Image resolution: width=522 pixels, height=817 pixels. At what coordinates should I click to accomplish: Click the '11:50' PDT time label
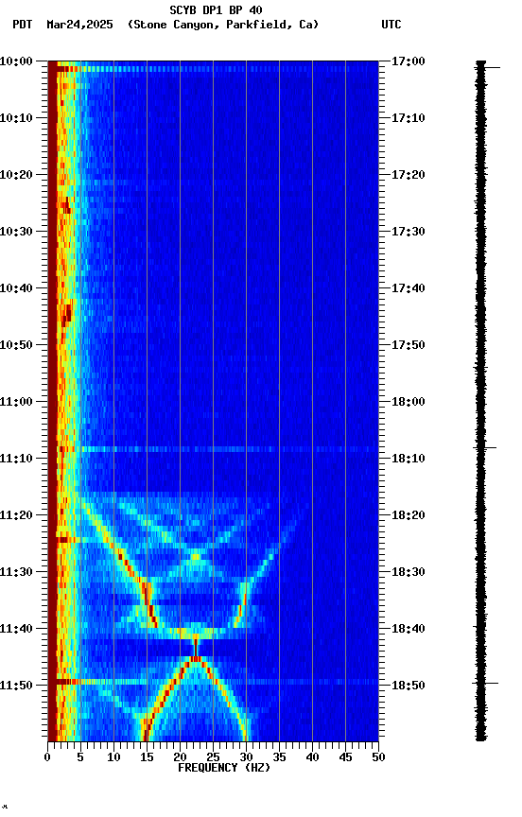coord(16,686)
